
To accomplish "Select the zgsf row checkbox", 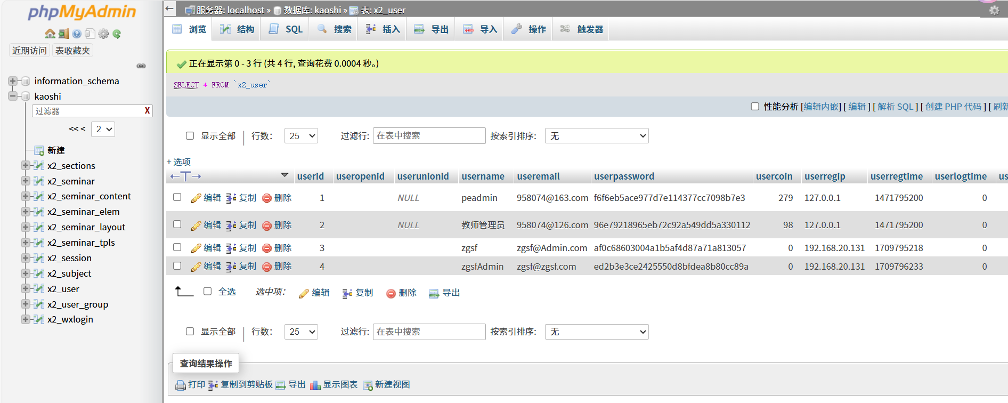I will click(x=177, y=247).
